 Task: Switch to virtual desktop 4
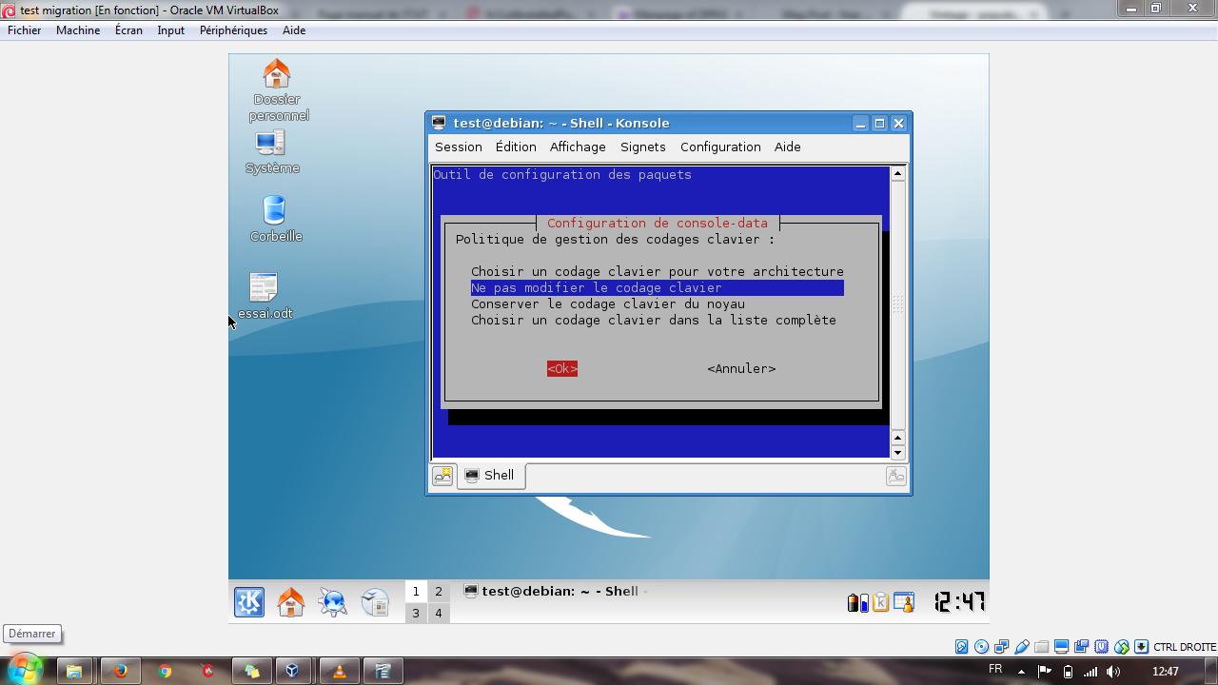click(x=439, y=614)
